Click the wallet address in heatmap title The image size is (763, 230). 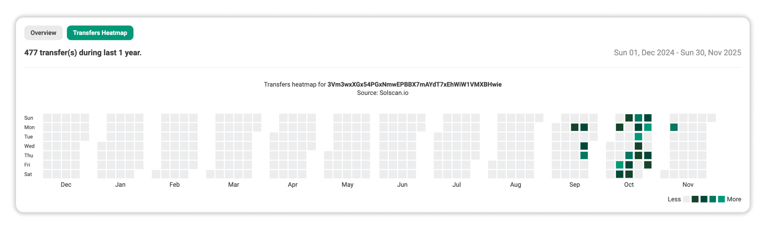click(x=414, y=84)
